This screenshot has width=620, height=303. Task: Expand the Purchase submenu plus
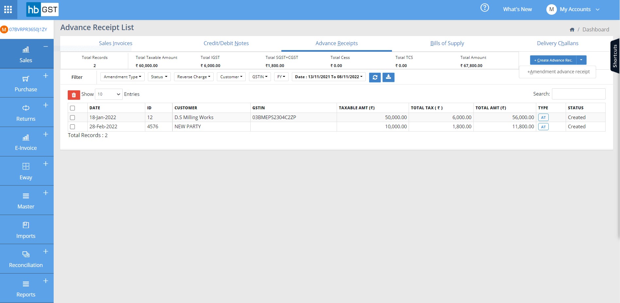point(46,76)
